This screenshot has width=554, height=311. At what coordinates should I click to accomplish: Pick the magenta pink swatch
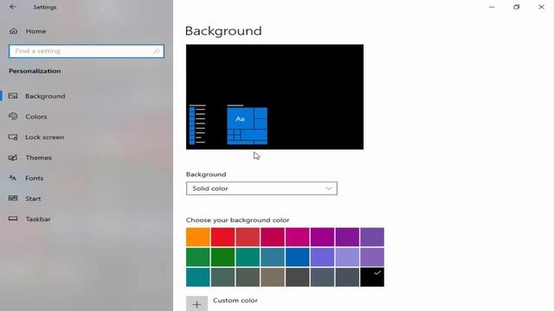coord(298,237)
